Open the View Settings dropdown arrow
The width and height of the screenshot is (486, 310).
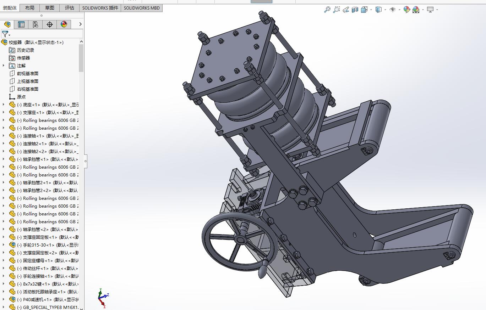pyautogui.click(x=437, y=10)
